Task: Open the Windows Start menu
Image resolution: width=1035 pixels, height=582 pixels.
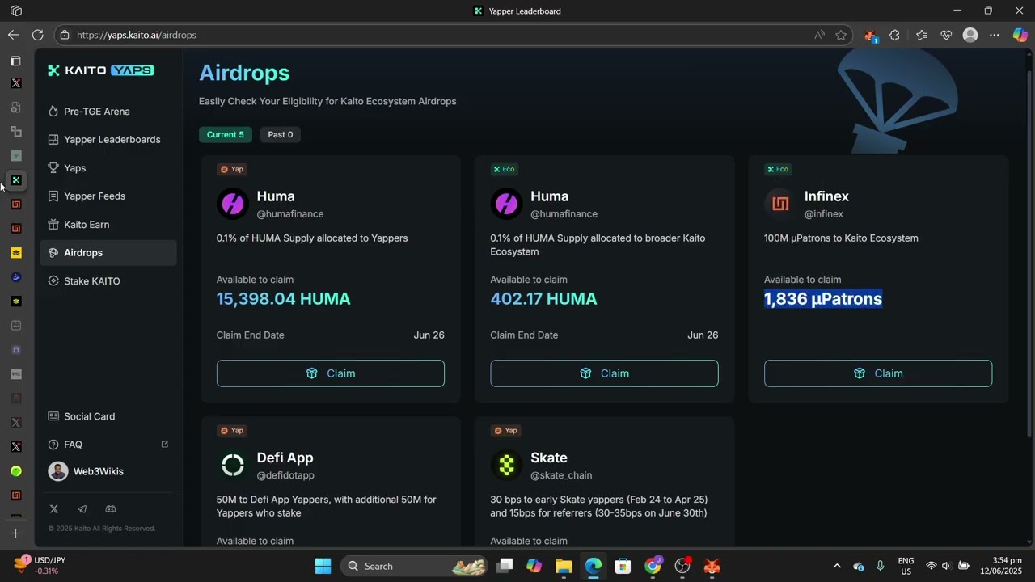Action: 323,566
